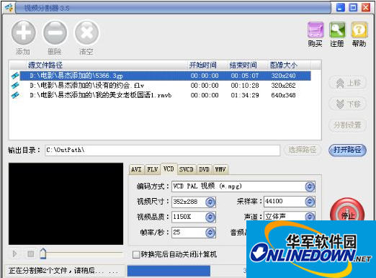The width and height of the screenshot is (376, 278).
Task: Switch to the DVD tab
Action: pos(204,169)
